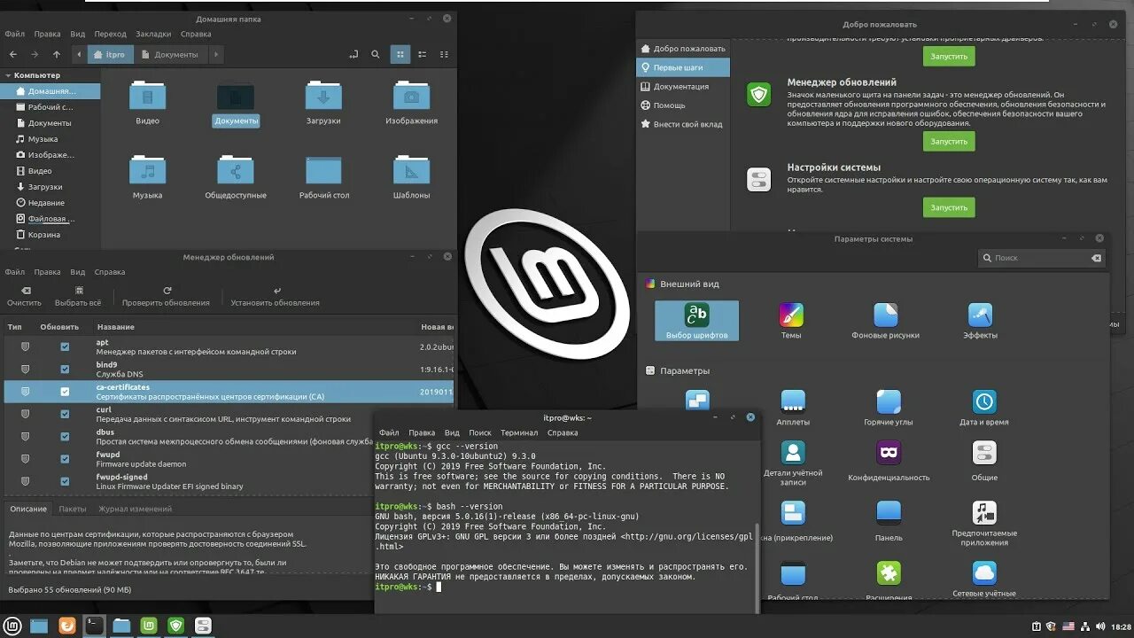Screen dimensions: 1134x638
Task: Click the terminal icon on taskbar
Action: 94,626
